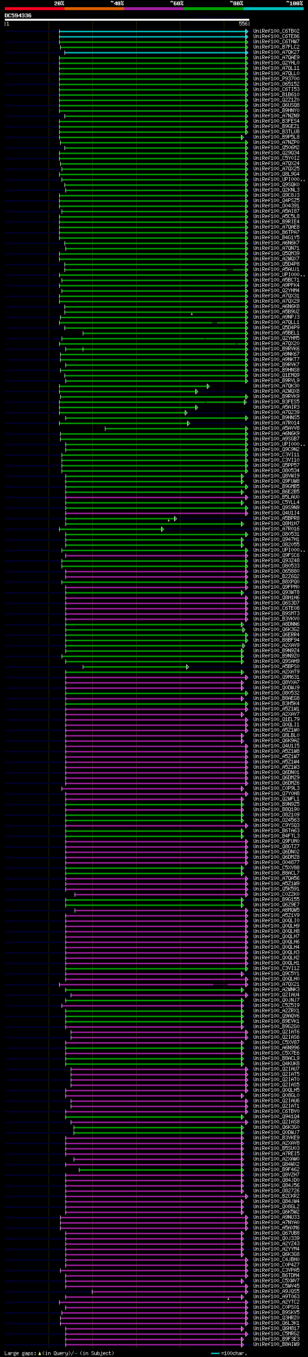Click the red 20% identity legend segment
The width and height of the screenshot is (308, 1357).
[35, 9]
